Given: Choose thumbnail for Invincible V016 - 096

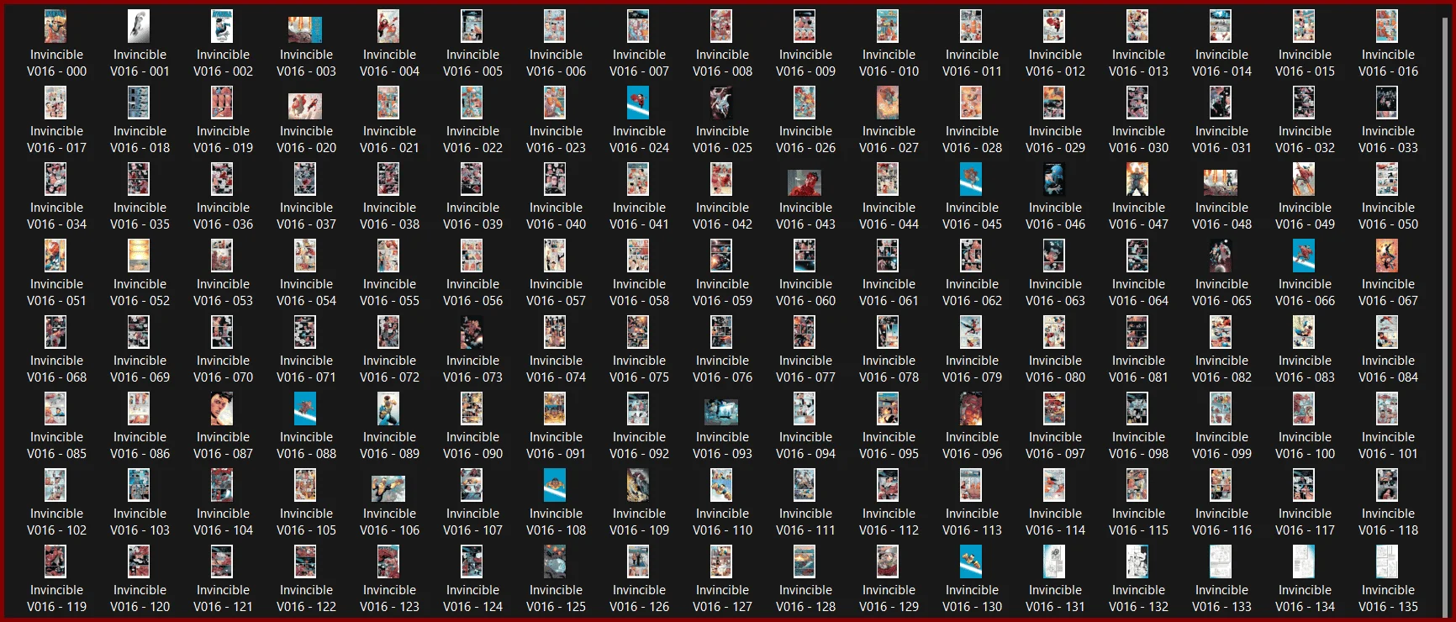Looking at the screenshot, I should pos(971,409).
